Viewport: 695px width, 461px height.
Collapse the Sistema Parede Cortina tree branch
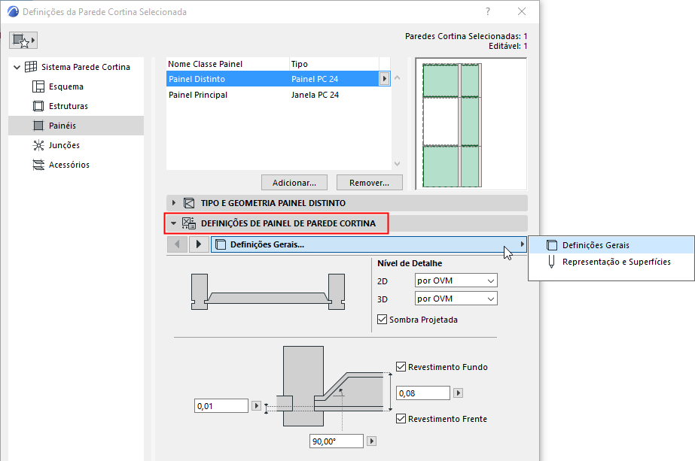tap(17, 66)
